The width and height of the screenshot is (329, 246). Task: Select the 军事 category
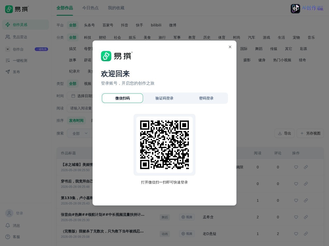(x=177, y=37)
